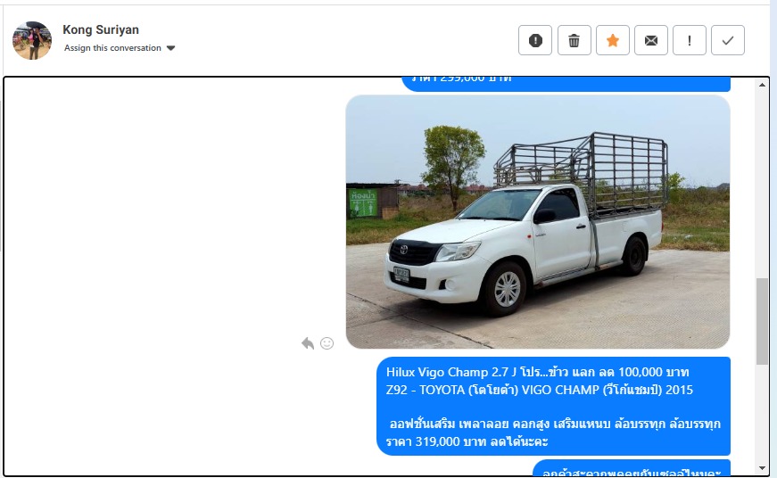
Task: Open Kong Suriyan's profile picture
Action: (32, 40)
